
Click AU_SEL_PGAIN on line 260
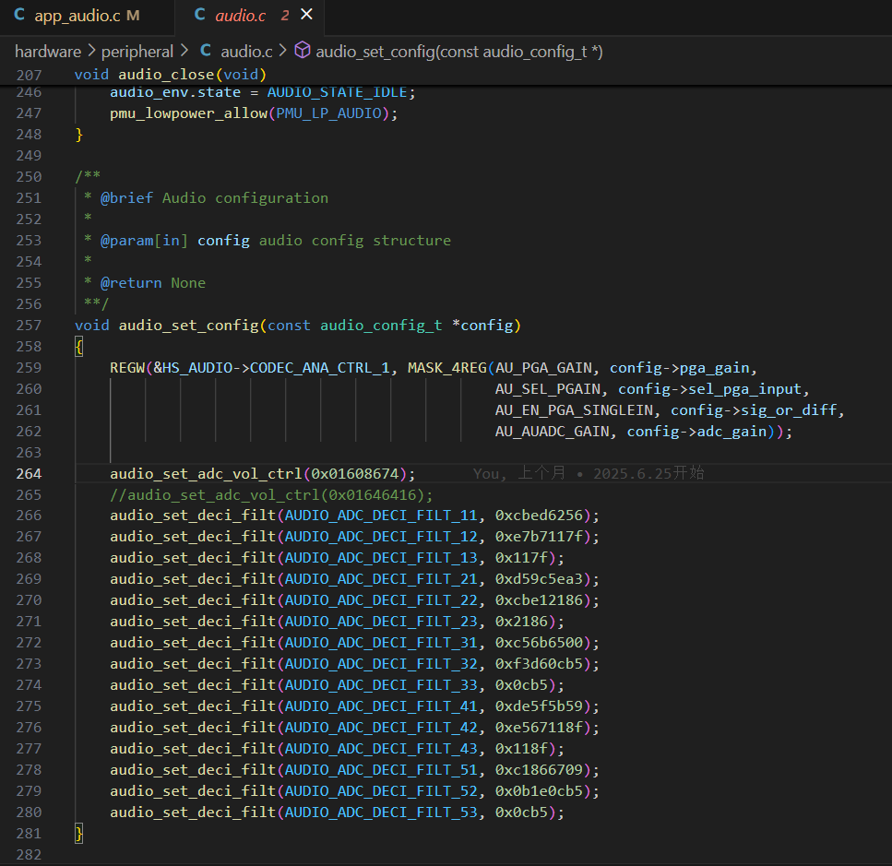pyautogui.click(x=548, y=389)
